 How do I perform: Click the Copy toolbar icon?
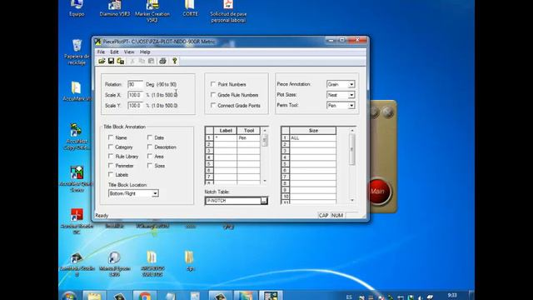click(142, 61)
